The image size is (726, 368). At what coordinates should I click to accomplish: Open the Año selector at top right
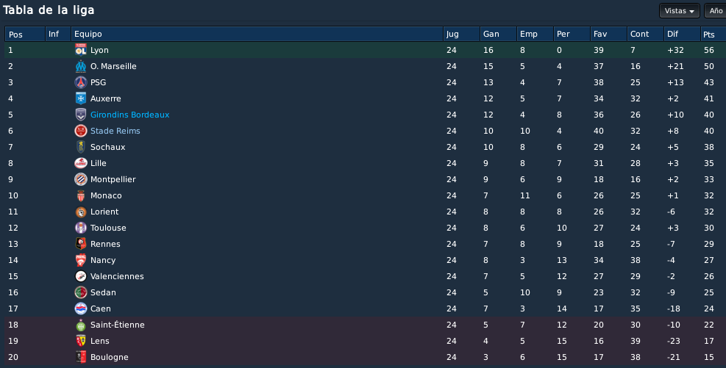tap(716, 10)
